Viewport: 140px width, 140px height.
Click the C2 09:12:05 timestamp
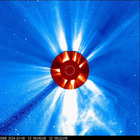[x=58, y=138]
